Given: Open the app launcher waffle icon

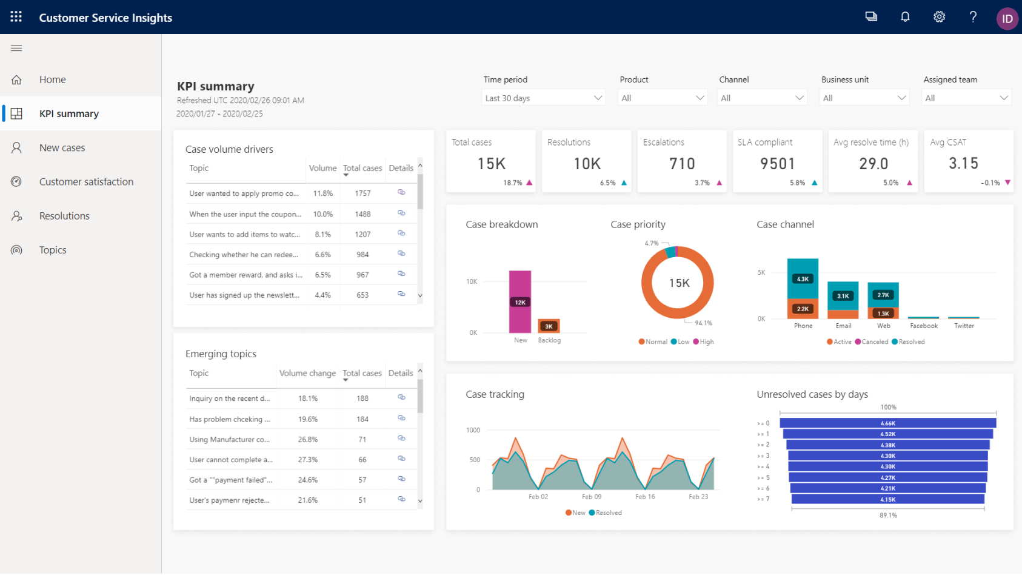Looking at the screenshot, I should (16, 17).
